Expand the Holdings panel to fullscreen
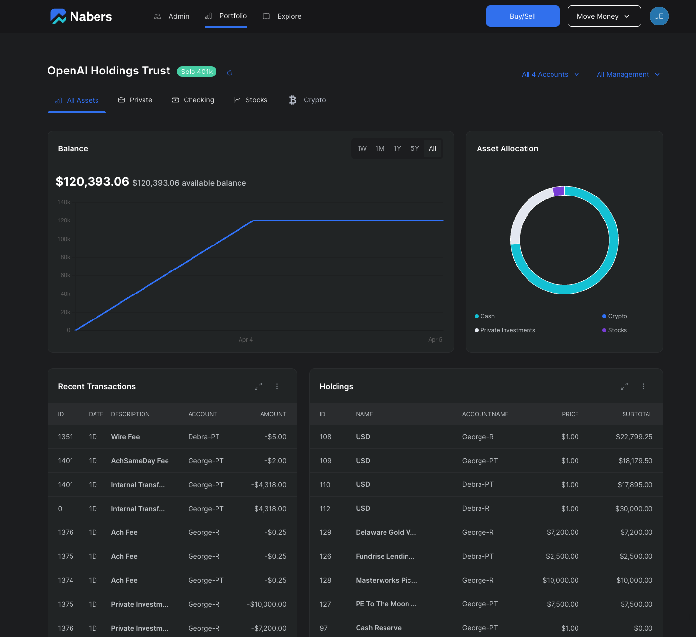This screenshot has width=696, height=637. 624,386
